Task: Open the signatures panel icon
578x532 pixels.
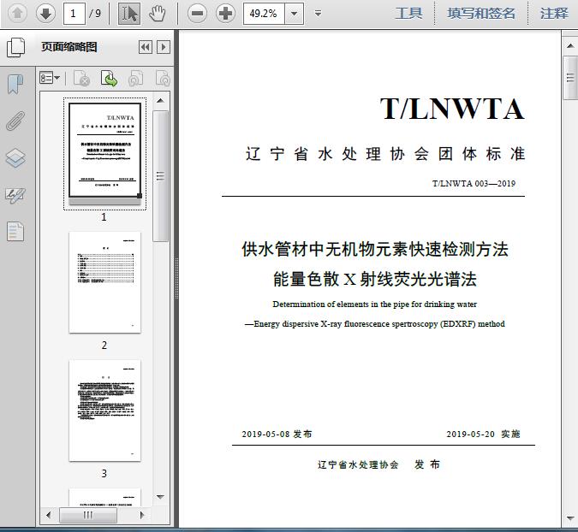Action: [15, 195]
